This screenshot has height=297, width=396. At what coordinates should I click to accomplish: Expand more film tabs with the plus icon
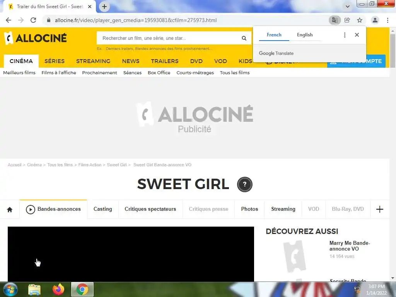[380, 209]
